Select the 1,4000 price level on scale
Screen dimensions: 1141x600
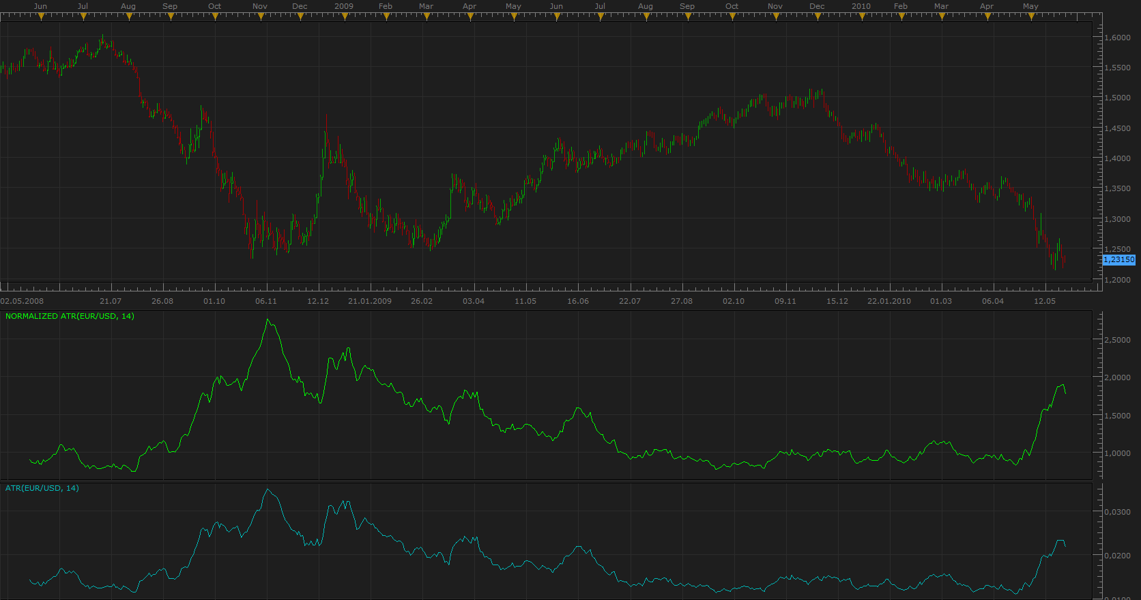pyautogui.click(x=1118, y=158)
